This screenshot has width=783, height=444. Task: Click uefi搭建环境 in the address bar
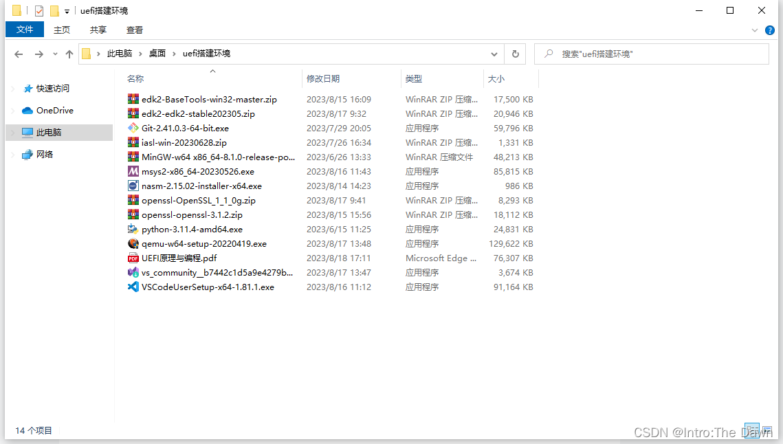point(206,54)
